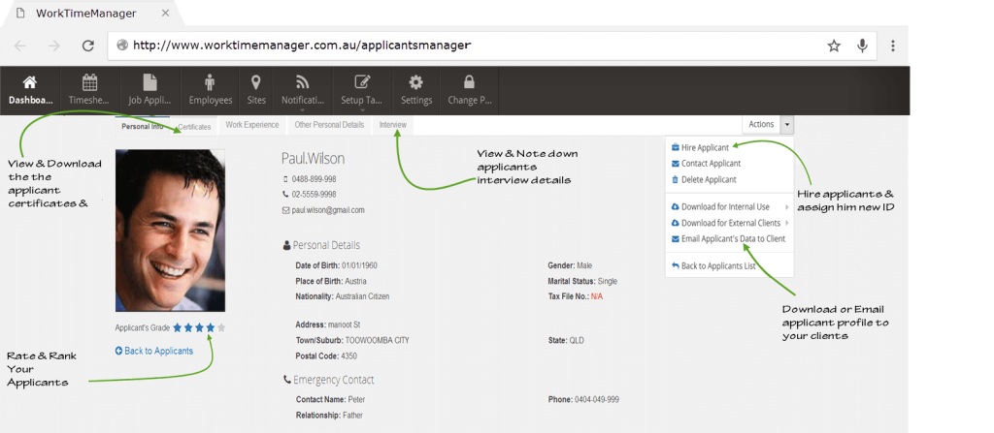Open the Dashboard home icon
The height and width of the screenshot is (433, 994).
(x=30, y=83)
